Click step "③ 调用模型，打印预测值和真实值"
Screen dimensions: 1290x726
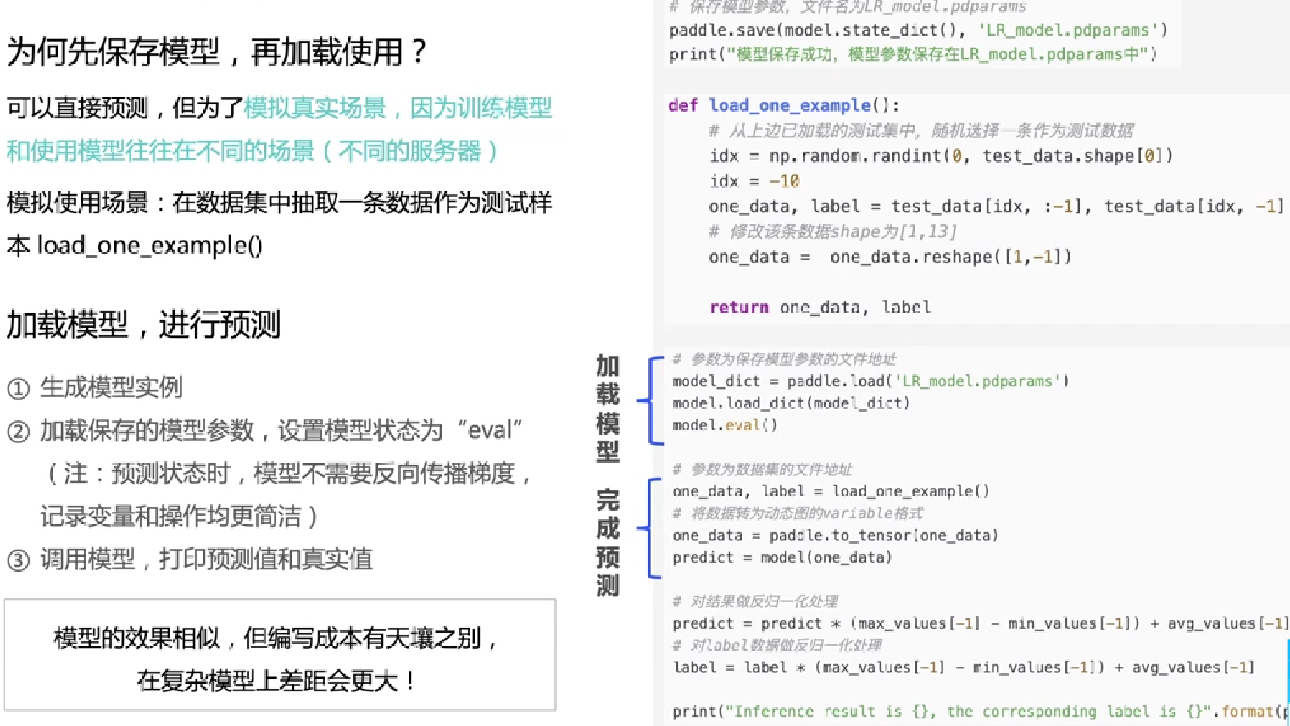190,559
